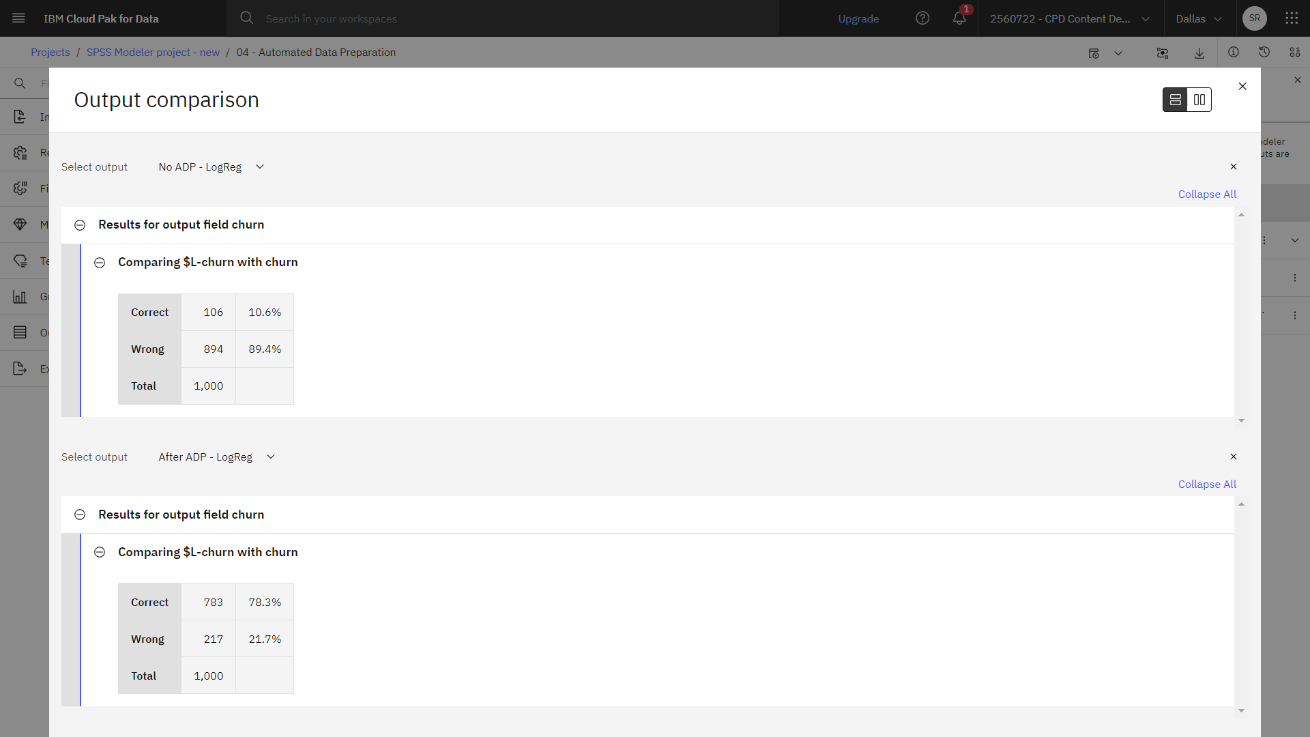Close the After ADP output panel

pos(1234,457)
